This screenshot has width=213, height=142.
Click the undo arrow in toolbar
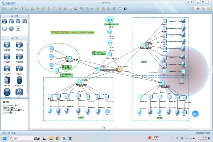coord(38,9)
